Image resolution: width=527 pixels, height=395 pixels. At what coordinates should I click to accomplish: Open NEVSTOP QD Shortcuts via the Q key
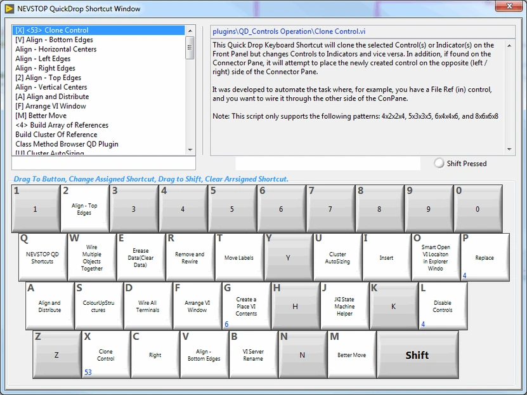43,257
